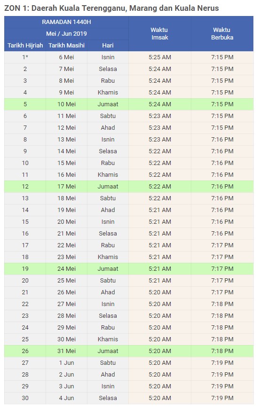Click the 17 Mei date cell
259x409 pixels.
66,187
